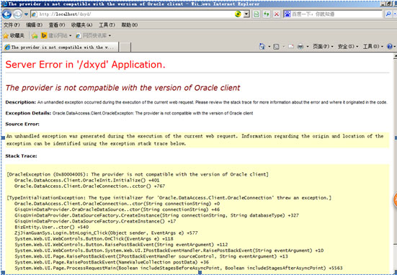Click the 'BizEntity.User..ctor() +540' stack line
Screen dimensions: 397x275
coord(52,227)
